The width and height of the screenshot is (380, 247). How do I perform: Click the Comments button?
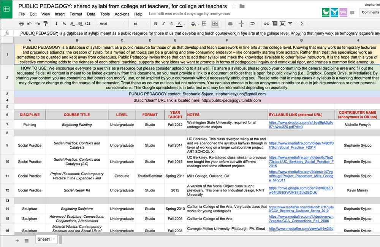(x=370, y=13)
